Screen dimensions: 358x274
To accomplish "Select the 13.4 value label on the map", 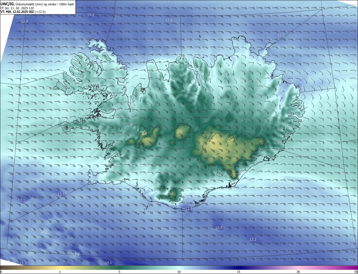I will pos(219,228).
